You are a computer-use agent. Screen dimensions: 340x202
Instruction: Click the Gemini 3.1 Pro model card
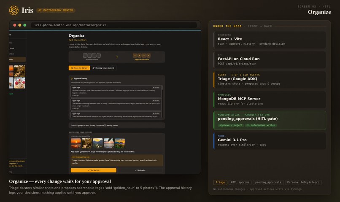point(270,141)
